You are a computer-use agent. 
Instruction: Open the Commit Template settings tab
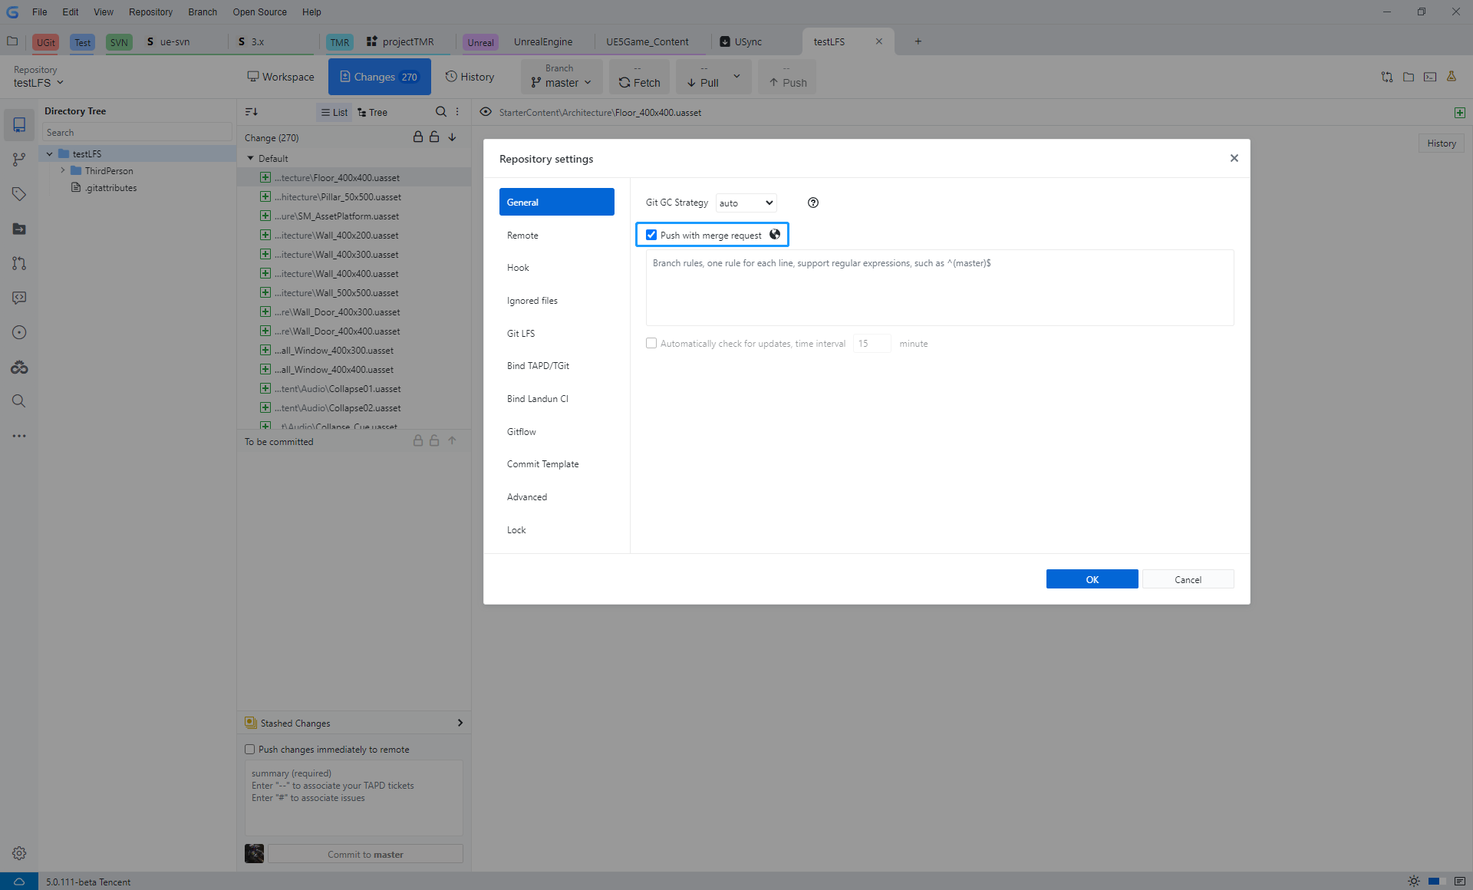(557, 464)
